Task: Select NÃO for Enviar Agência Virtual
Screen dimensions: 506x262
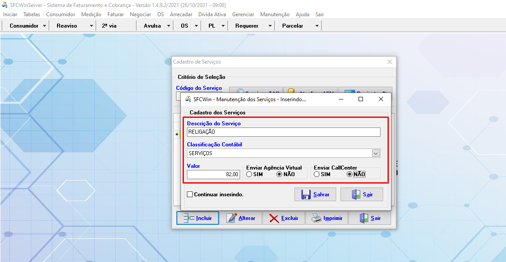Action: [279, 174]
